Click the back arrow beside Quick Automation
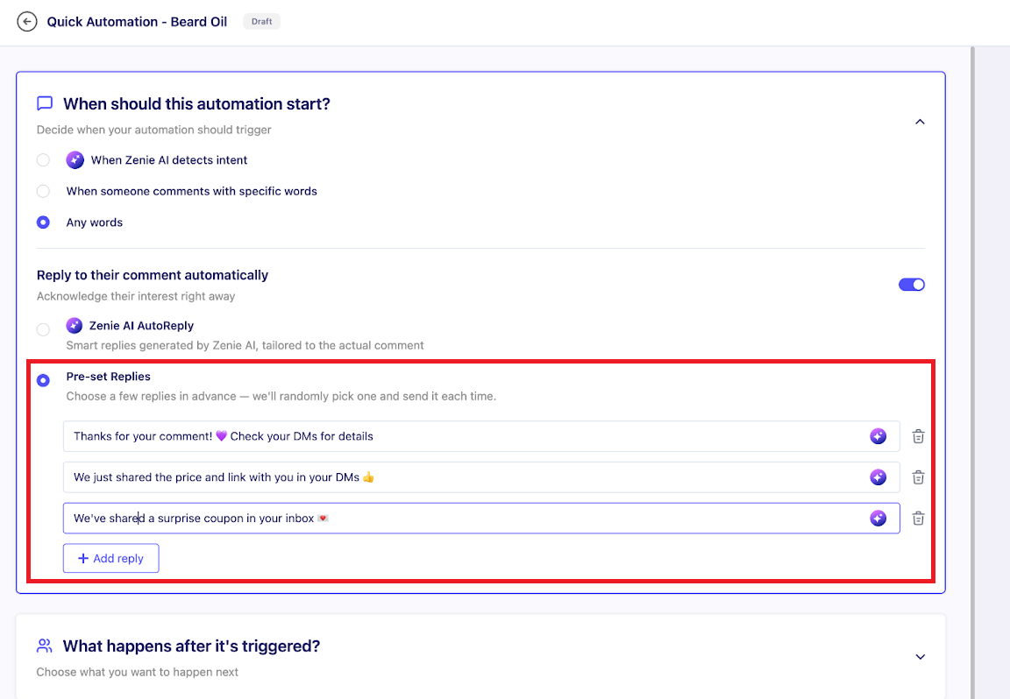 coord(27,22)
